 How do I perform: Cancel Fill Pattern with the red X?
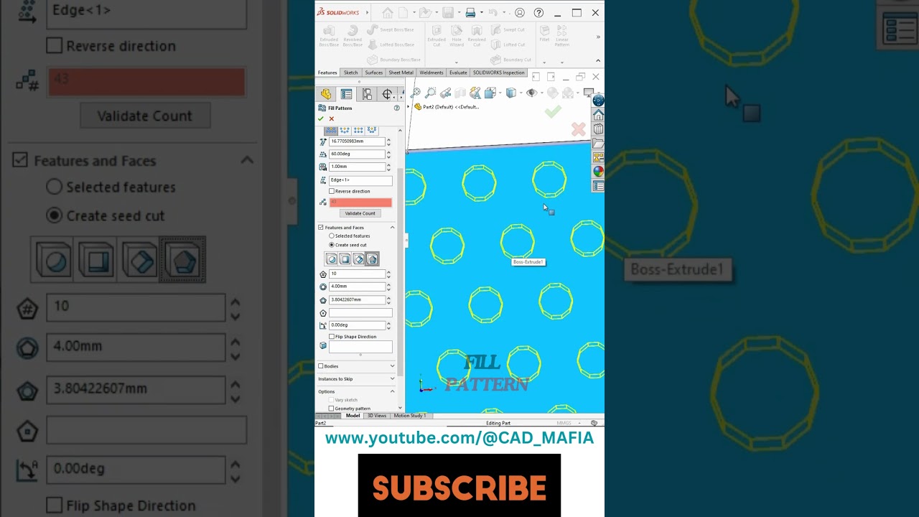[331, 118]
